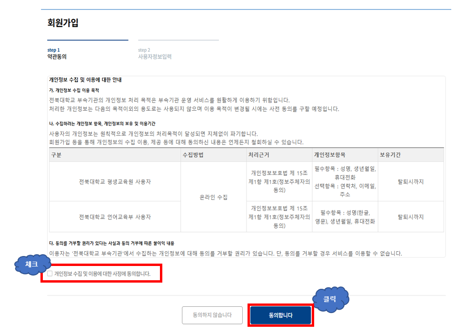Click the 수집방법 column header
This screenshot has height=332, width=456.
pyautogui.click(x=213, y=155)
